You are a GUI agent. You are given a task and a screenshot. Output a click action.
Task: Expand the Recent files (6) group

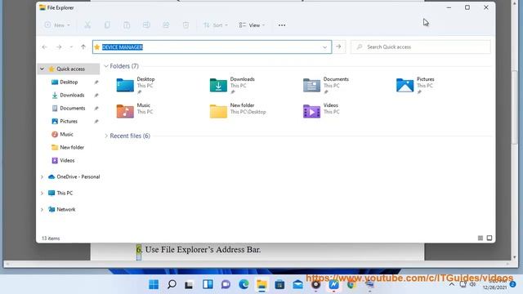(106, 136)
